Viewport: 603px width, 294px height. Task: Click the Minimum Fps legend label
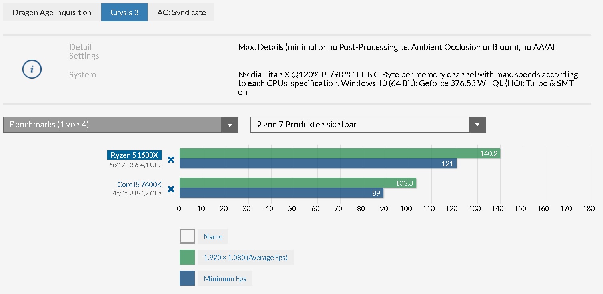(x=225, y=278)
